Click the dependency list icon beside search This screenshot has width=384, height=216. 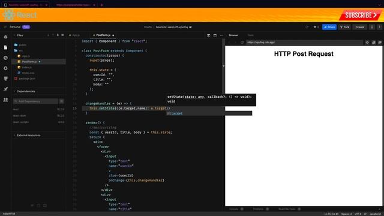(62, 101)
